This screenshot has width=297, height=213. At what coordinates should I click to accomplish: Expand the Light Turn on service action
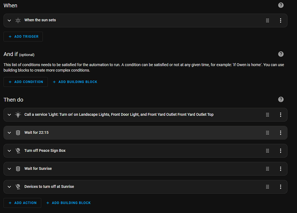tap(9, 115)
